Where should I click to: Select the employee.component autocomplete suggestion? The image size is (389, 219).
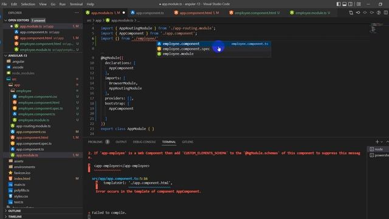tap(213, 44)
